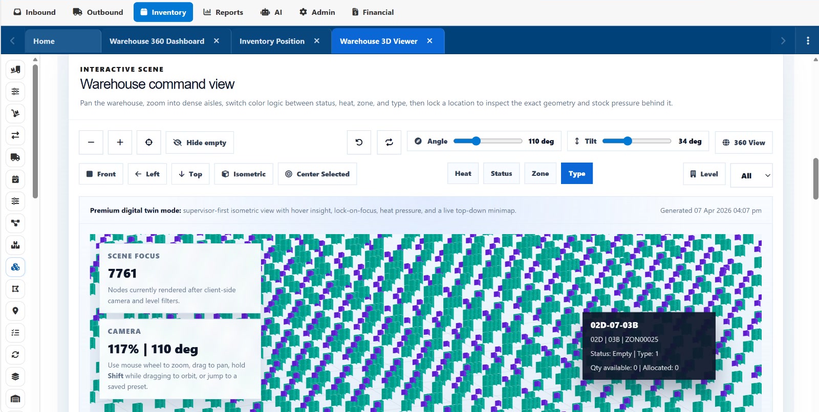
Task: Show next tabs with right chevron
Action: coord(783,41)
